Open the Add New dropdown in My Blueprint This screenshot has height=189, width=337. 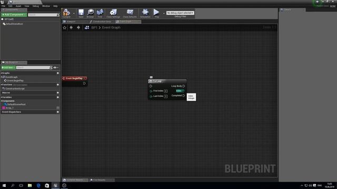[8, 68]
